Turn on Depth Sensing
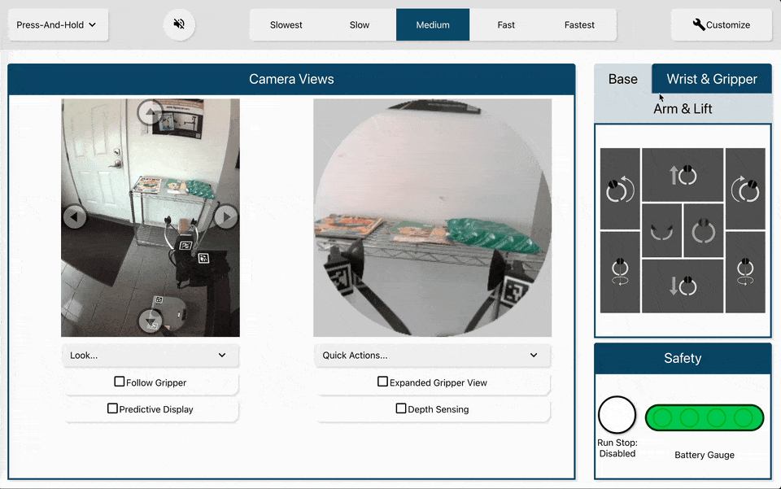 pos(401,408)
